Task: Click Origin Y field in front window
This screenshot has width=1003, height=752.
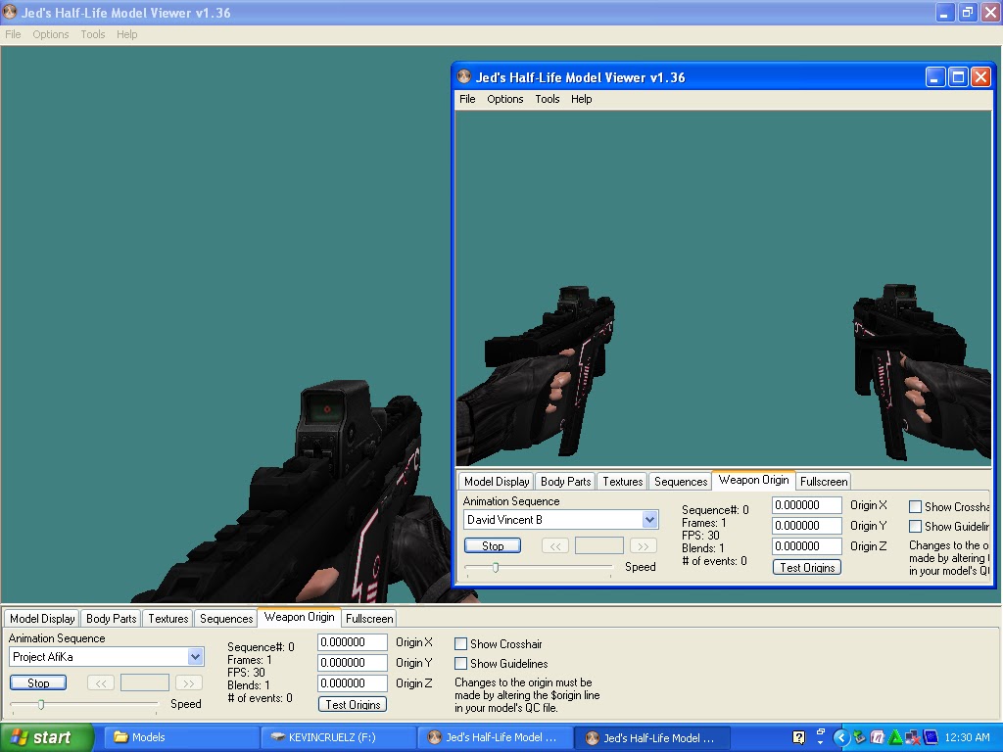Action: 807,526
